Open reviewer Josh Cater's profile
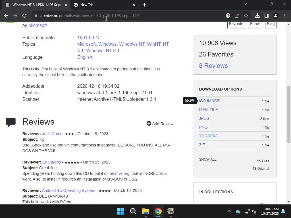 tap(52, 134)
